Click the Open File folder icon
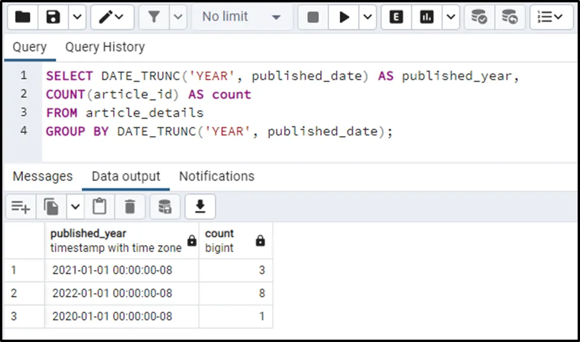Image resolution: width=580 pixels, height=342 pixels. point(22,17)
